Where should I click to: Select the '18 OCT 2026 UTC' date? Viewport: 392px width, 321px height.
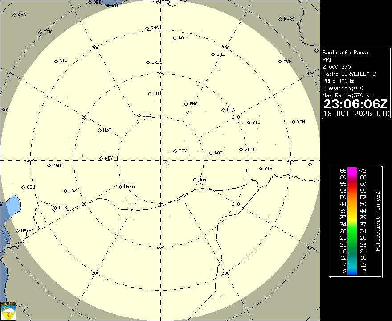[x=356, y=114]
